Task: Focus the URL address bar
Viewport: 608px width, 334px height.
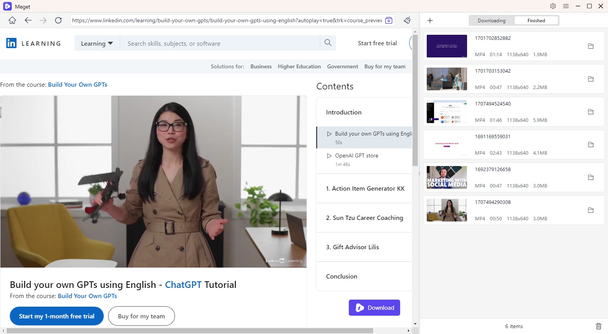Action: 227,20
